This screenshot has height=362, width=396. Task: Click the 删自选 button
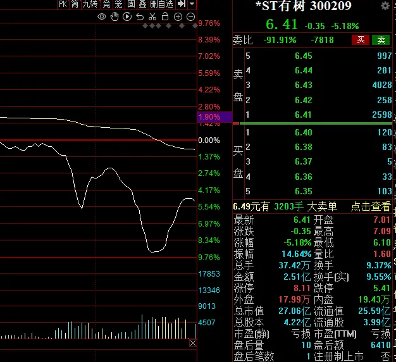tap(162, 4)
